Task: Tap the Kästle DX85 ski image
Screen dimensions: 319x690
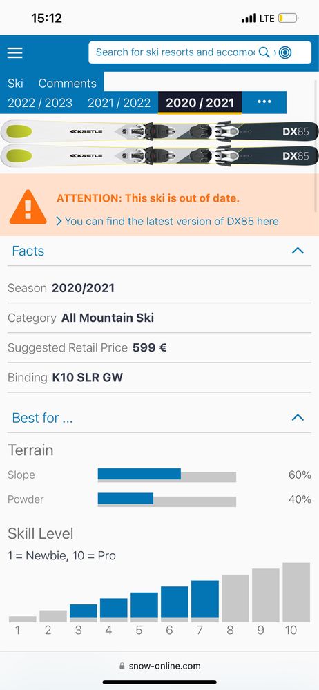Action: (x=159, y=144)
